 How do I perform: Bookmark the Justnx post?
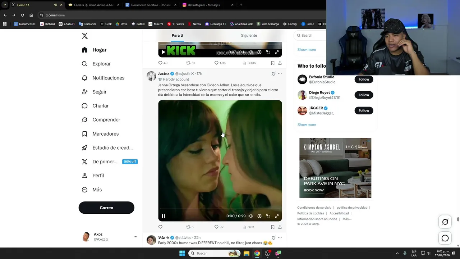(273, 227)
